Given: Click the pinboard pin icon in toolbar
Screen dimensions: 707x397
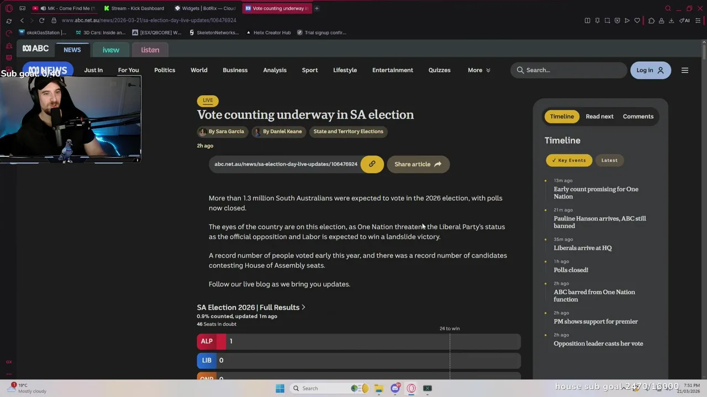Looking at the screenshot, I should [x=597, y=20].
